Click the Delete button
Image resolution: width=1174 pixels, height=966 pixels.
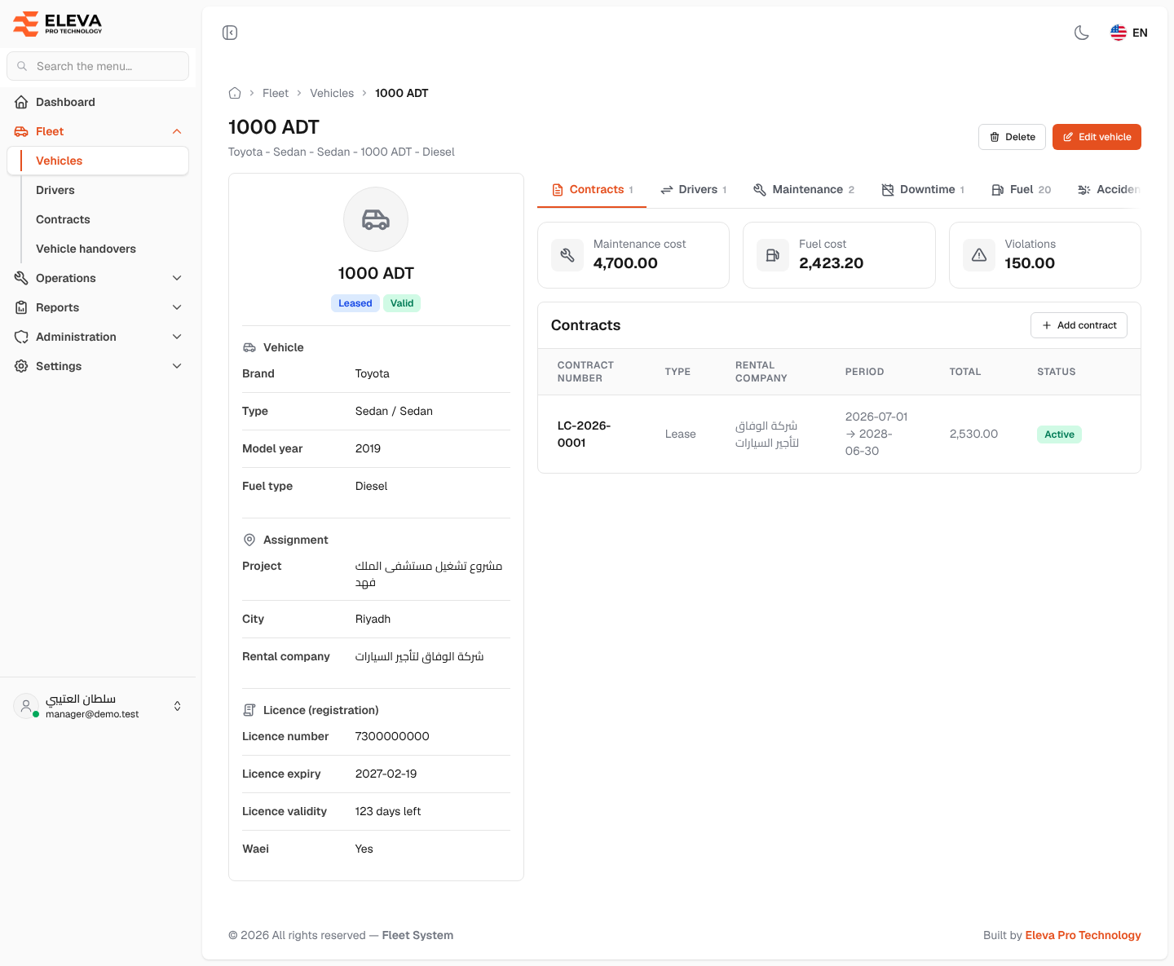pos(1012,137)
